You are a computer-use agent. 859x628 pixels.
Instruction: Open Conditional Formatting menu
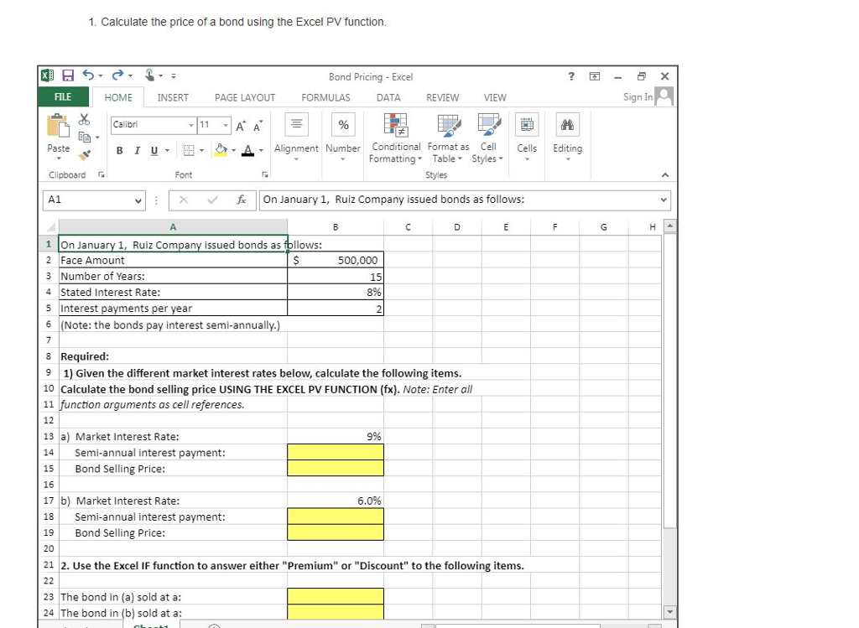[x=396, y=138]
